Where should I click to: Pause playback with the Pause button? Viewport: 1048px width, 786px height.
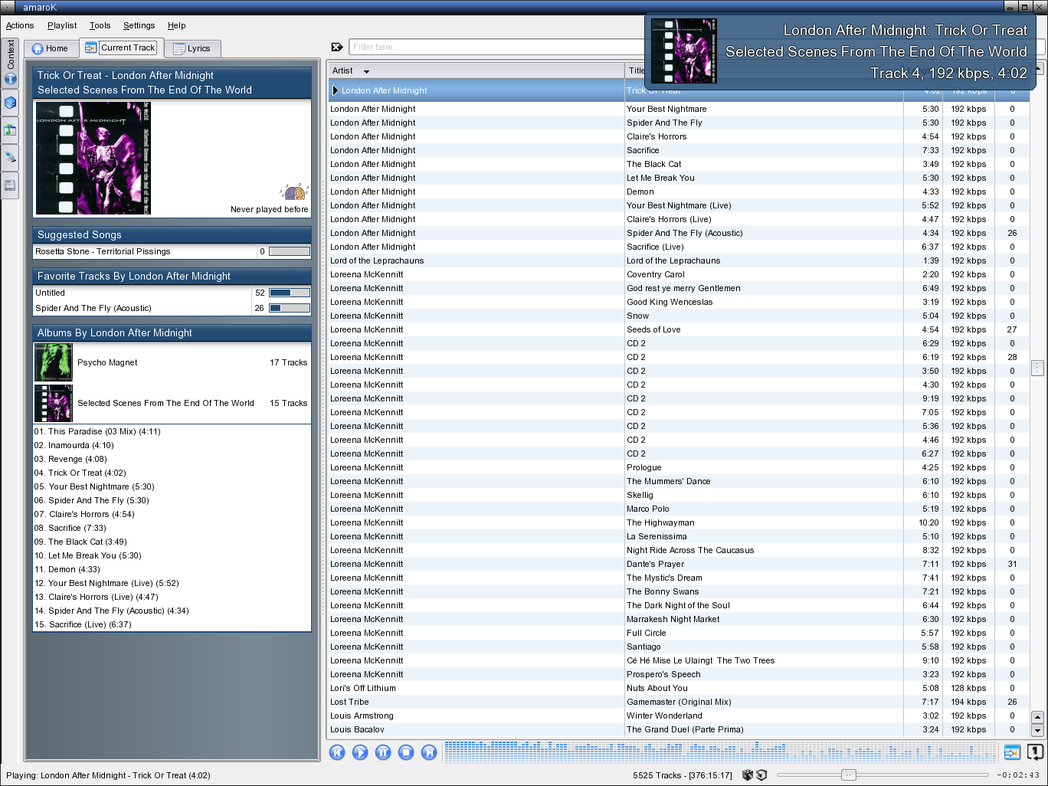pyautogui.click(x=383, y=752)
